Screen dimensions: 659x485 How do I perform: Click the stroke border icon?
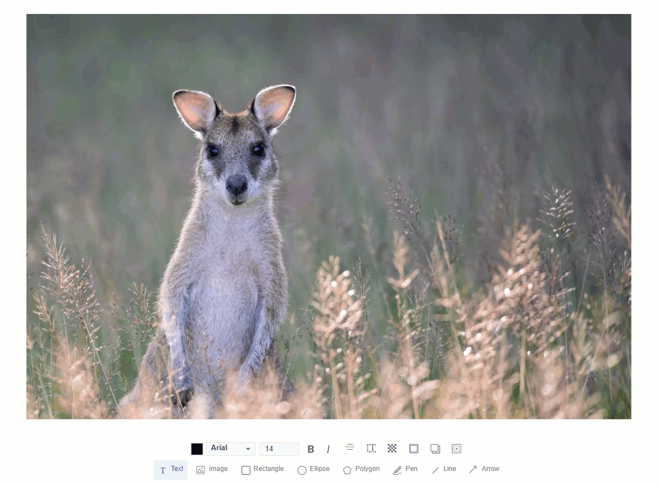click(414, 449)
